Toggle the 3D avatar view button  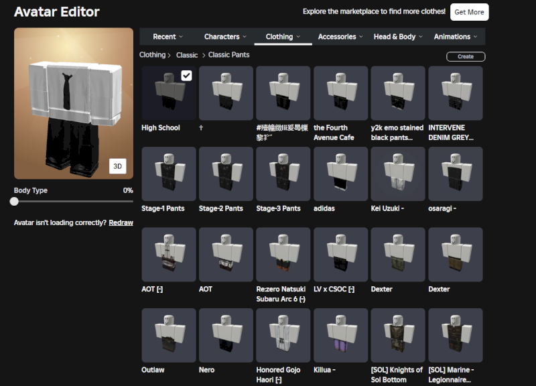point(118,166)
